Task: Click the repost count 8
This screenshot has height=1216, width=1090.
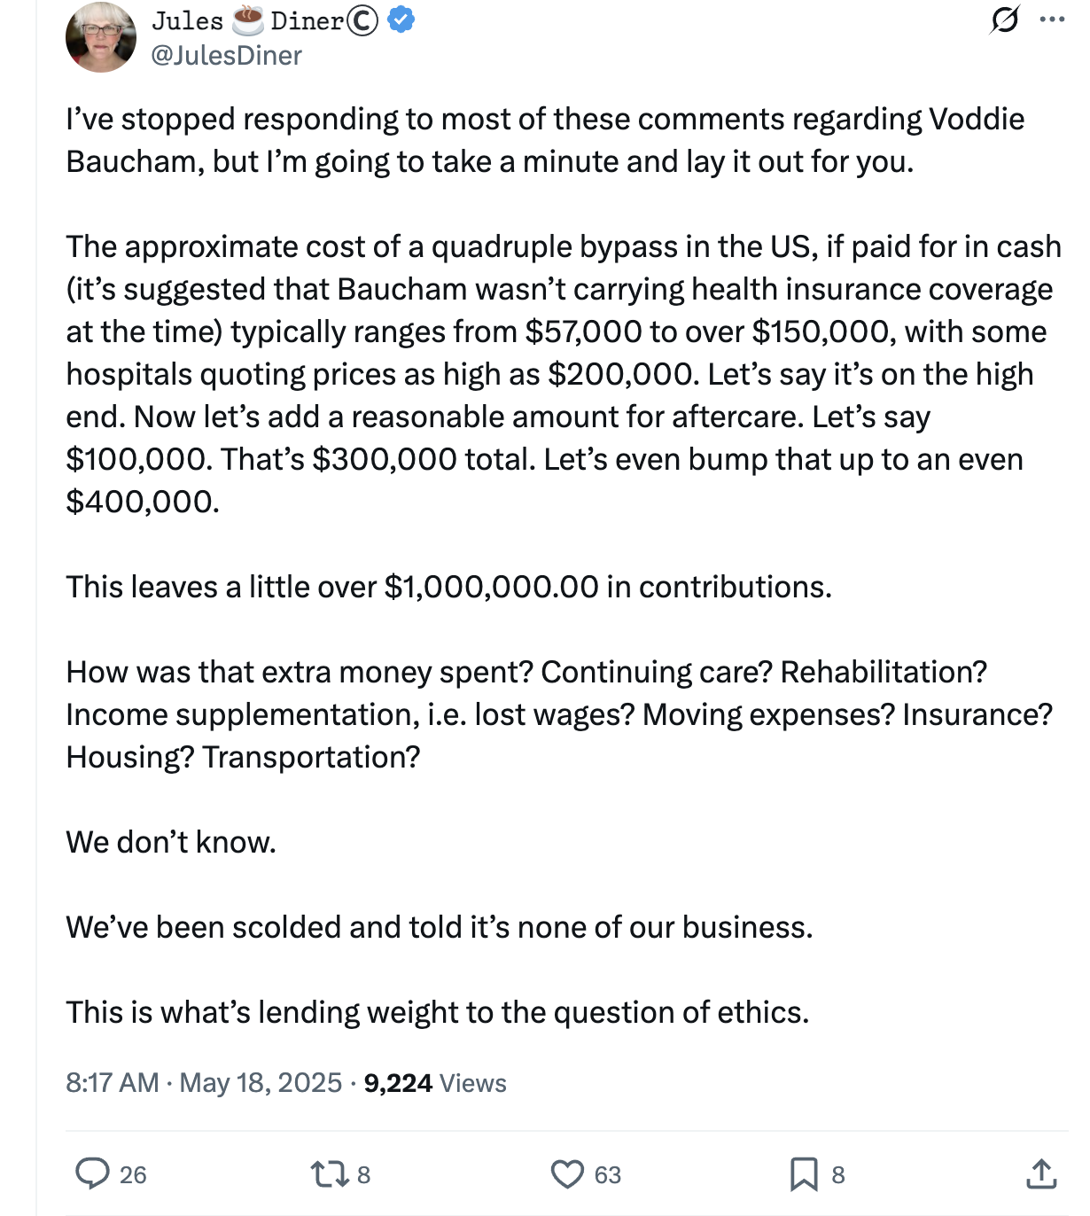Action: point(363,1175)
